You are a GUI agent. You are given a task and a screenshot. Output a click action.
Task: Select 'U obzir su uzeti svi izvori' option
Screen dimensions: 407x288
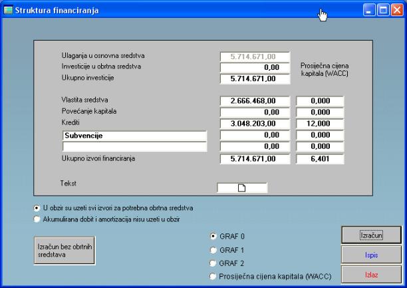point(37,208)
